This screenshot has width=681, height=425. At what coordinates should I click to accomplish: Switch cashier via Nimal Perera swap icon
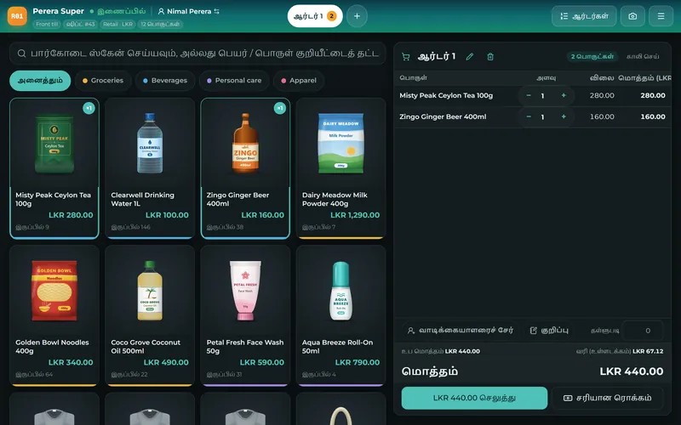(217, 11)
